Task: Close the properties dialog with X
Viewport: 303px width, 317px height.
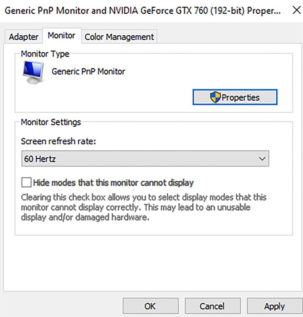Action: [x=296, y=10]
